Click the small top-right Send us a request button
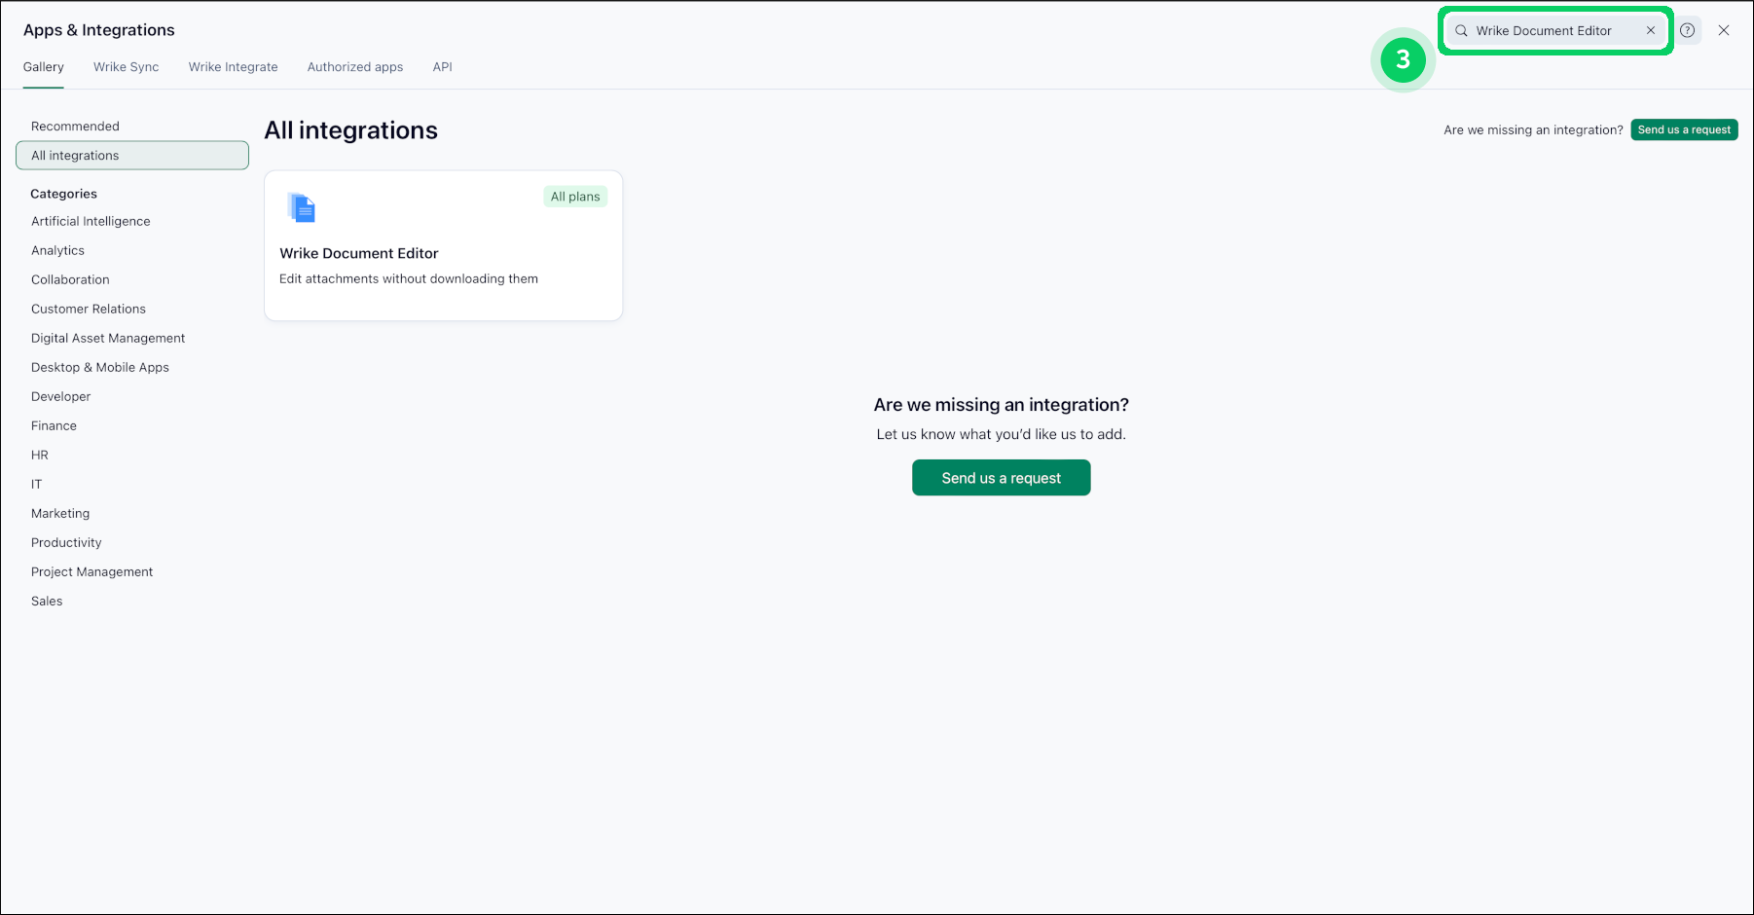This screenshot has width=1754, height=915. point(1684,130)
